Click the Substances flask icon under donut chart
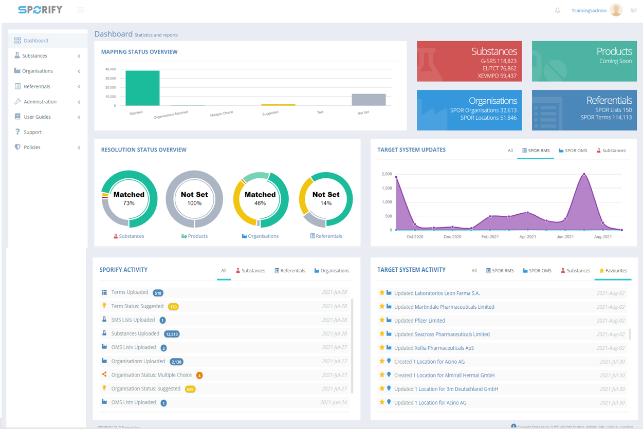Viewport: 643px width, 429px height. [116, 236]
